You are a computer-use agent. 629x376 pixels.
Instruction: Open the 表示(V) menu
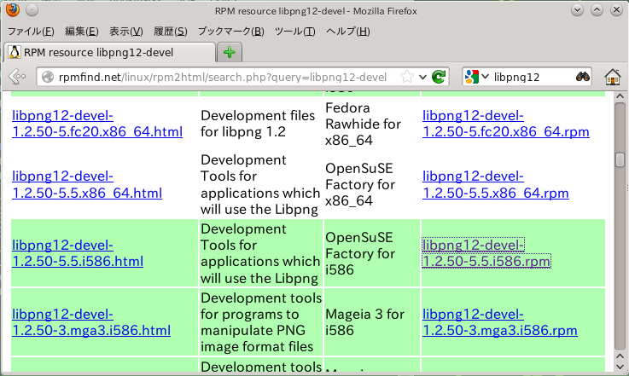click(126, 32)
